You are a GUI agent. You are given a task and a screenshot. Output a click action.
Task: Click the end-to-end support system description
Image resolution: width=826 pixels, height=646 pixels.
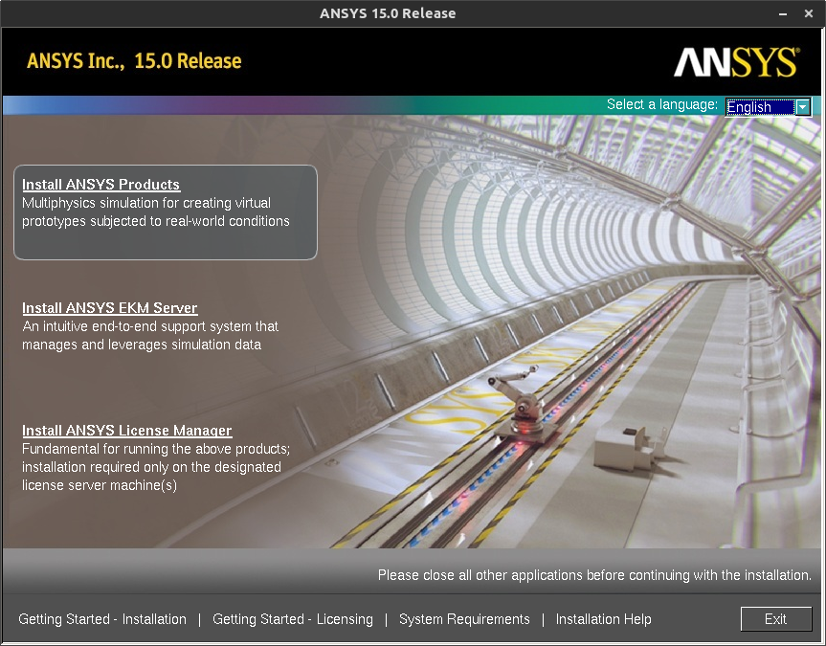tap(149, 335)
